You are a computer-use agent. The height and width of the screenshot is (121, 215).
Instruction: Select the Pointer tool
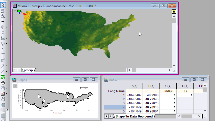(3, 5)
